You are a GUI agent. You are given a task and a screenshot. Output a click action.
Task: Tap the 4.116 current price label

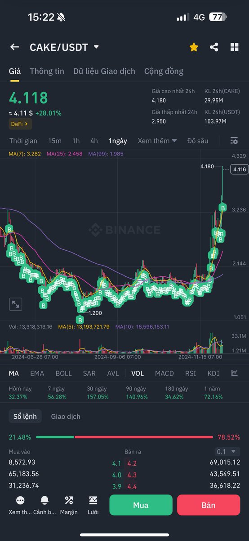point(239,170)
